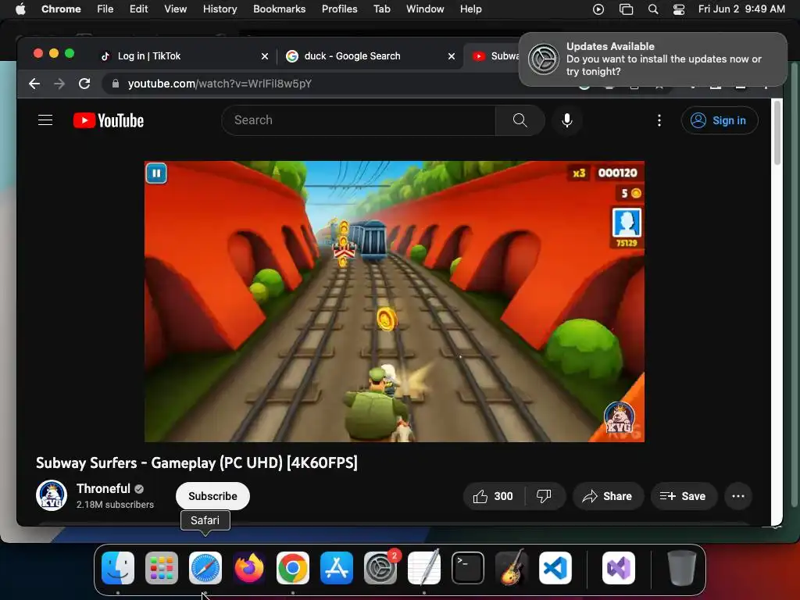Open Terminal from the Dock

[468, 568]
